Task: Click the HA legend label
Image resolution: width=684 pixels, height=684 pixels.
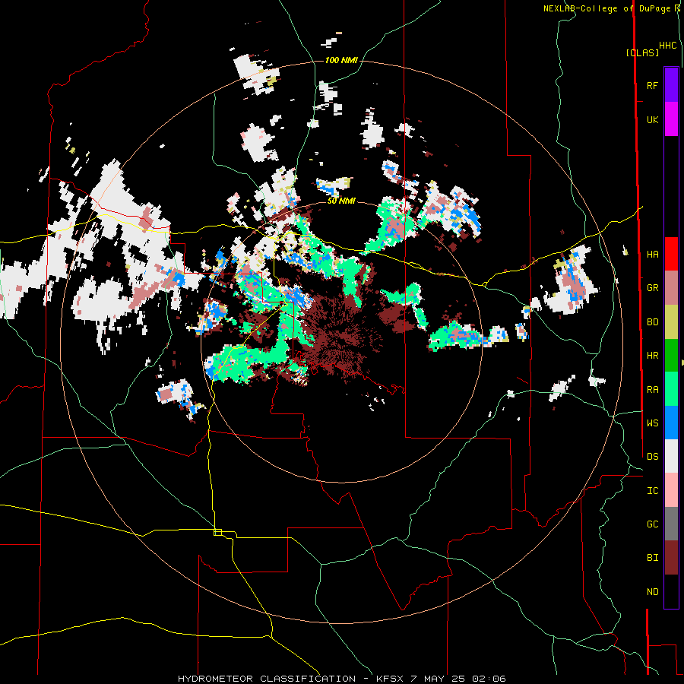Action: point(652,255)
